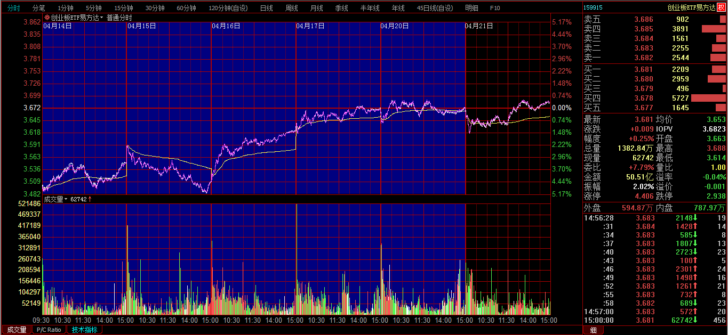Switch to the 周线 weekly chart tab
The width and height of the screenshot is (728, 335).
click(x=291, y=8)
